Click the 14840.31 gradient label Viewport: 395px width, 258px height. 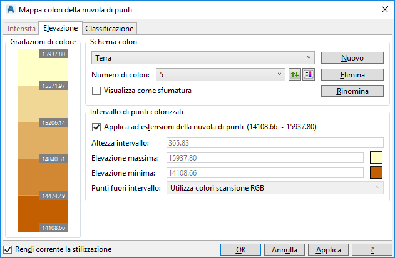click(x=53, y=159)
